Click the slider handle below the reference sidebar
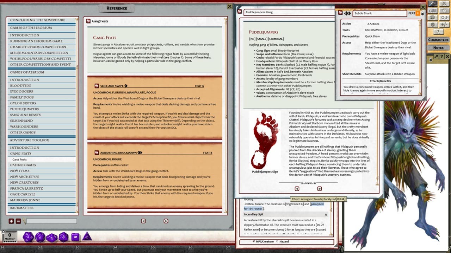Screen dimensions: 451x253 pyautogui.click(x=24, y=221)
